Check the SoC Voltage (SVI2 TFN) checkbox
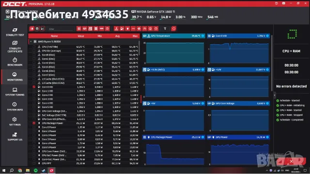The width and height of the screenshot is (310, 174). (x=34, y=115)
